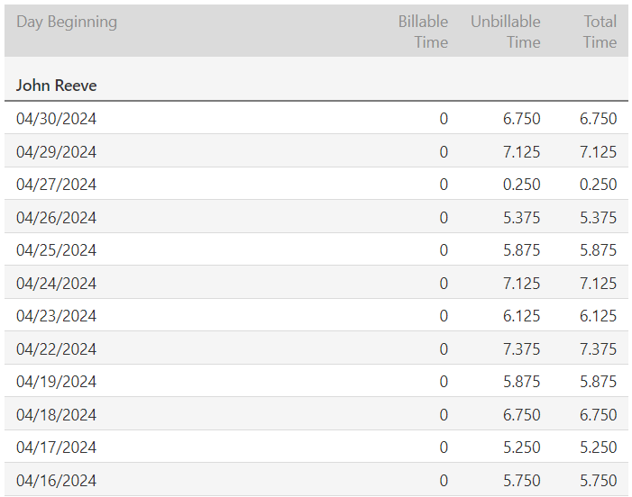Click the 04/18/2024 date cell
The height and width of the screenshot is (497, 632).
coord(56,414)
